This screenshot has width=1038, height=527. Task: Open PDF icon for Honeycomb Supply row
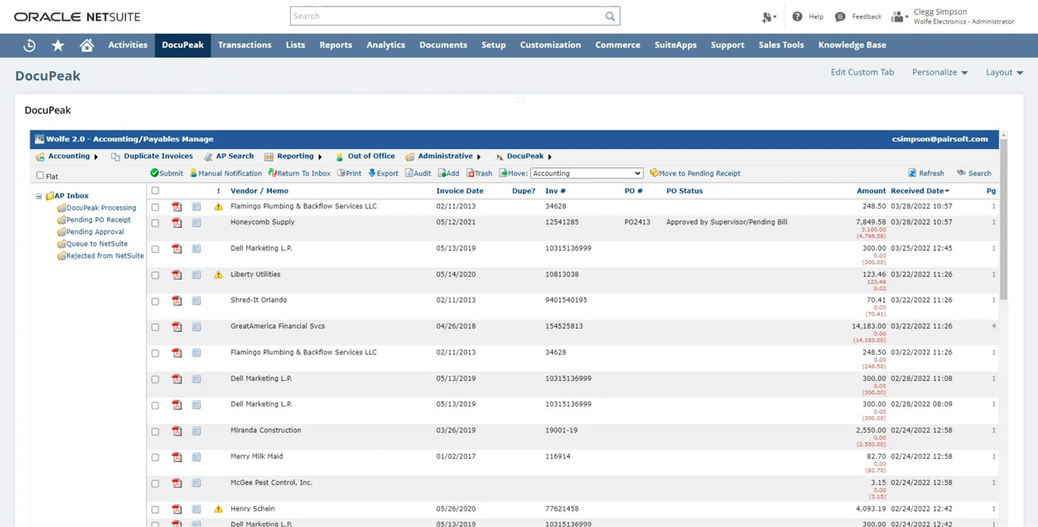tap(177, 223)
